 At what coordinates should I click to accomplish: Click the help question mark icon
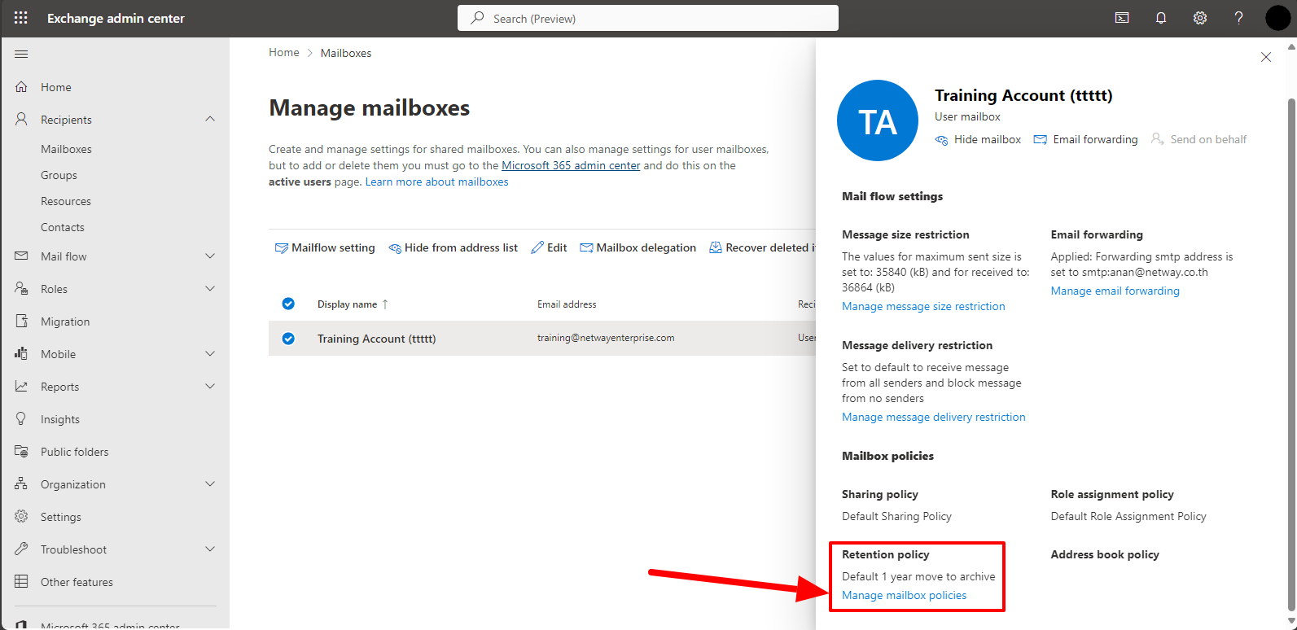click(1238, 18)
